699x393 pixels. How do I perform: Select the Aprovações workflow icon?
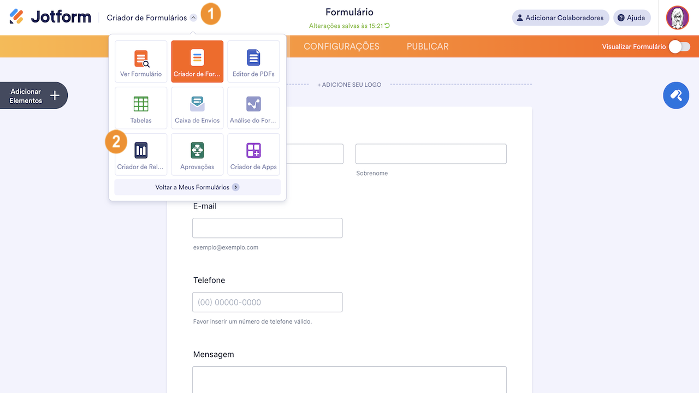click(x=197, y=151)
